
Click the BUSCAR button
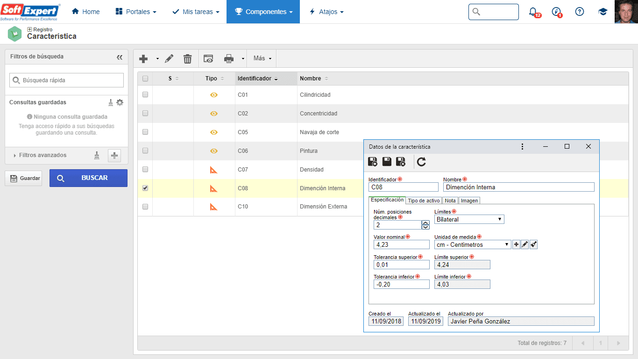coord(88,178)
